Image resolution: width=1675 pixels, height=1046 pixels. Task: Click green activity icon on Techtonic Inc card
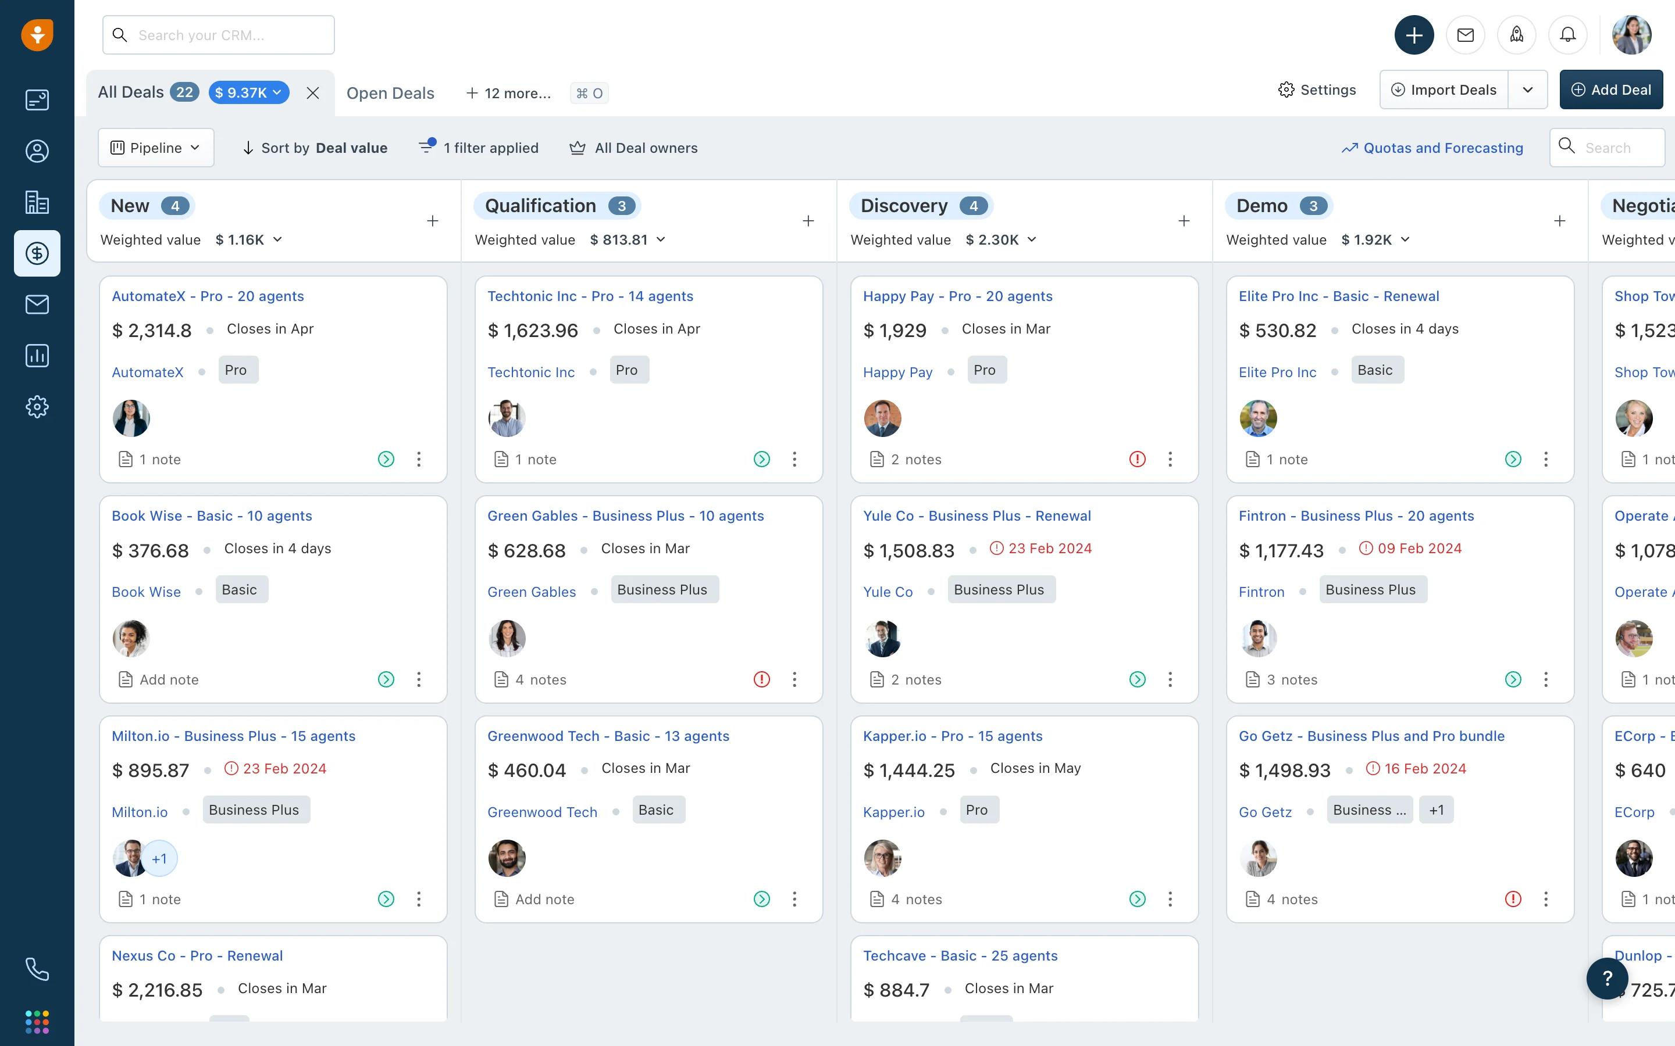761,459
